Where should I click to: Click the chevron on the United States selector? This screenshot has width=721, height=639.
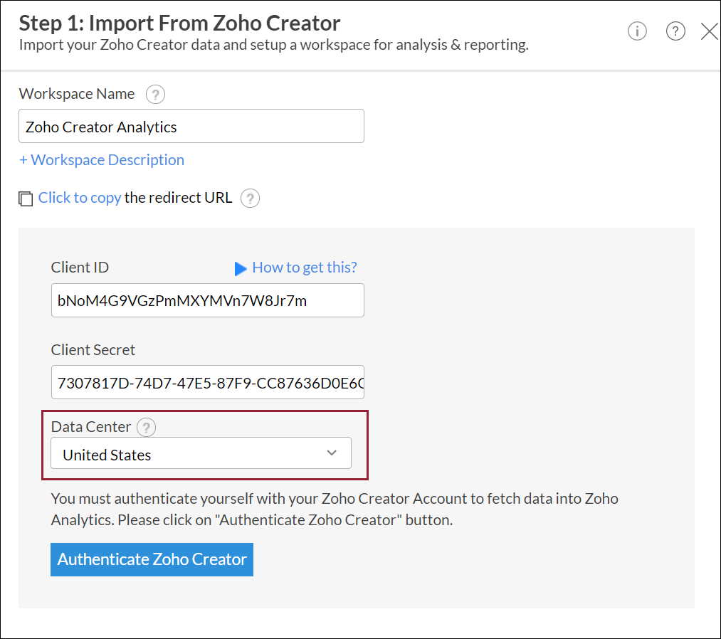[x=331, y=453]
